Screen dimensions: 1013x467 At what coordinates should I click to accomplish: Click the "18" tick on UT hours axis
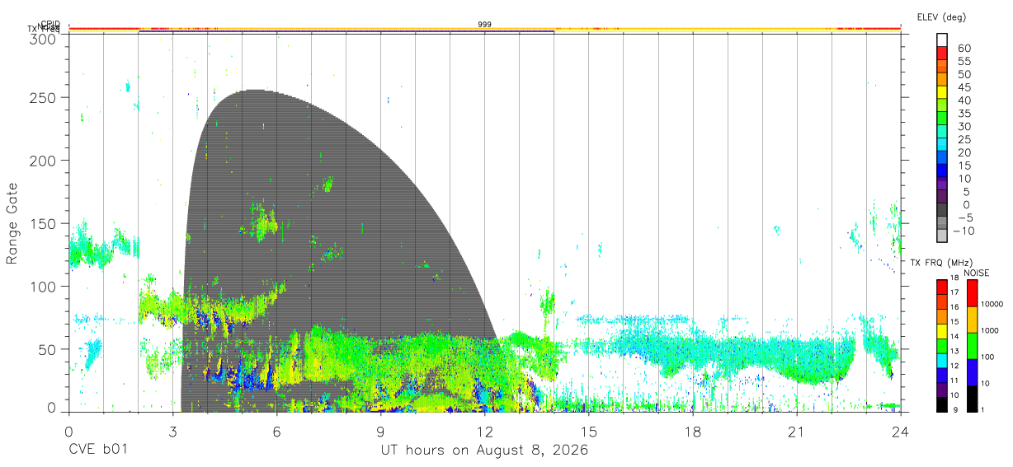click(693, 432)
